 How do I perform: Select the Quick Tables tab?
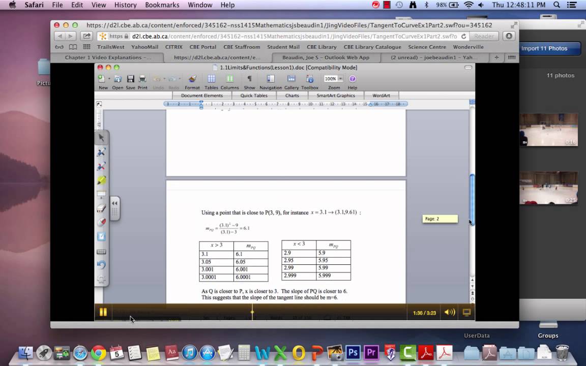[254, 96]
